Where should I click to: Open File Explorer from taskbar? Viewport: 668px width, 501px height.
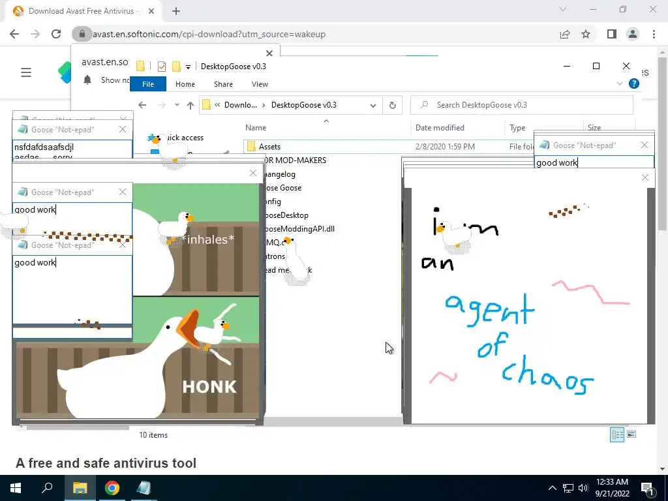click(80, 488)
